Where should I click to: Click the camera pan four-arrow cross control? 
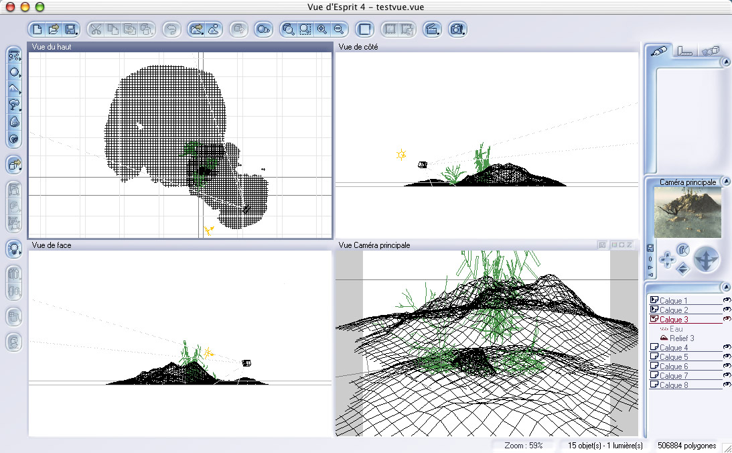tap(666, 259)
